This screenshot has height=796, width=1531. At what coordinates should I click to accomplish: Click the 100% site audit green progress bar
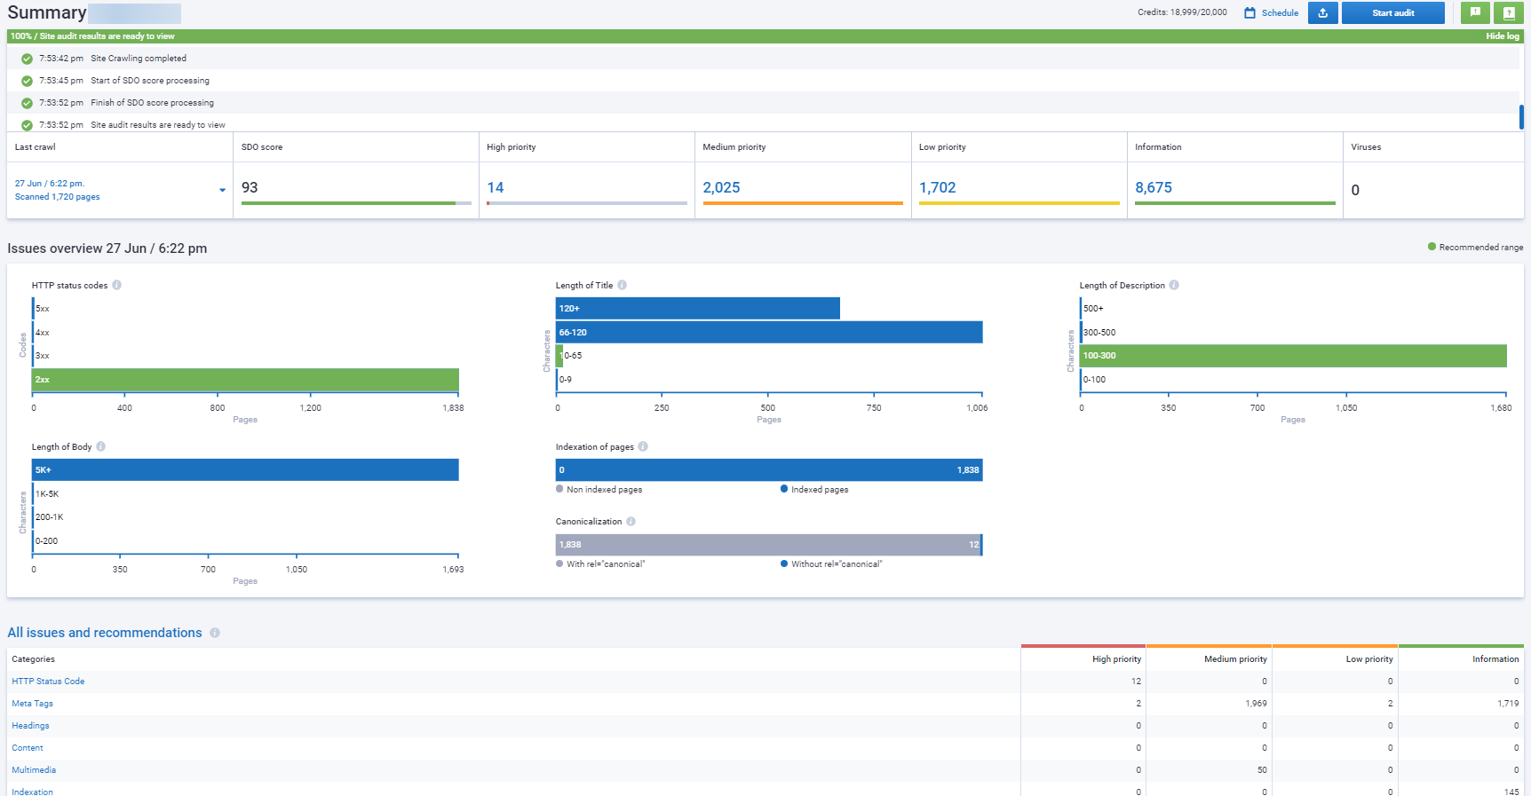tap(765, 36)
